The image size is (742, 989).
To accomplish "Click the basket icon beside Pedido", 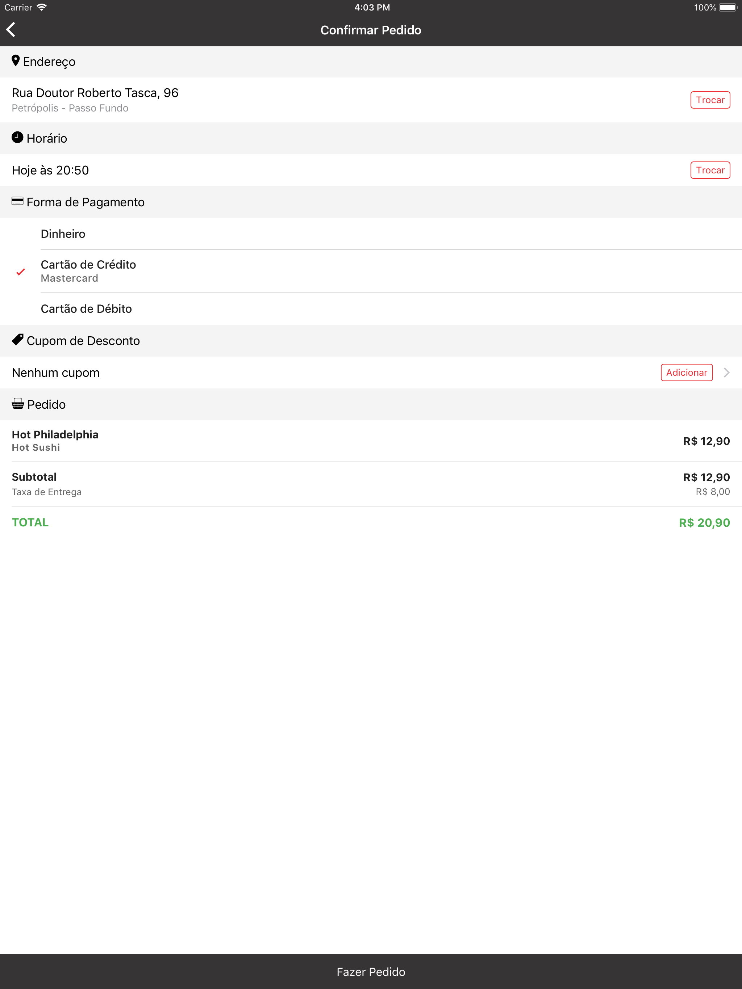I will coord(18,404).
